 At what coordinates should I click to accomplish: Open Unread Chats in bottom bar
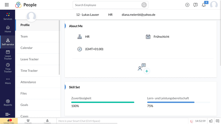[x=9, y=121]
